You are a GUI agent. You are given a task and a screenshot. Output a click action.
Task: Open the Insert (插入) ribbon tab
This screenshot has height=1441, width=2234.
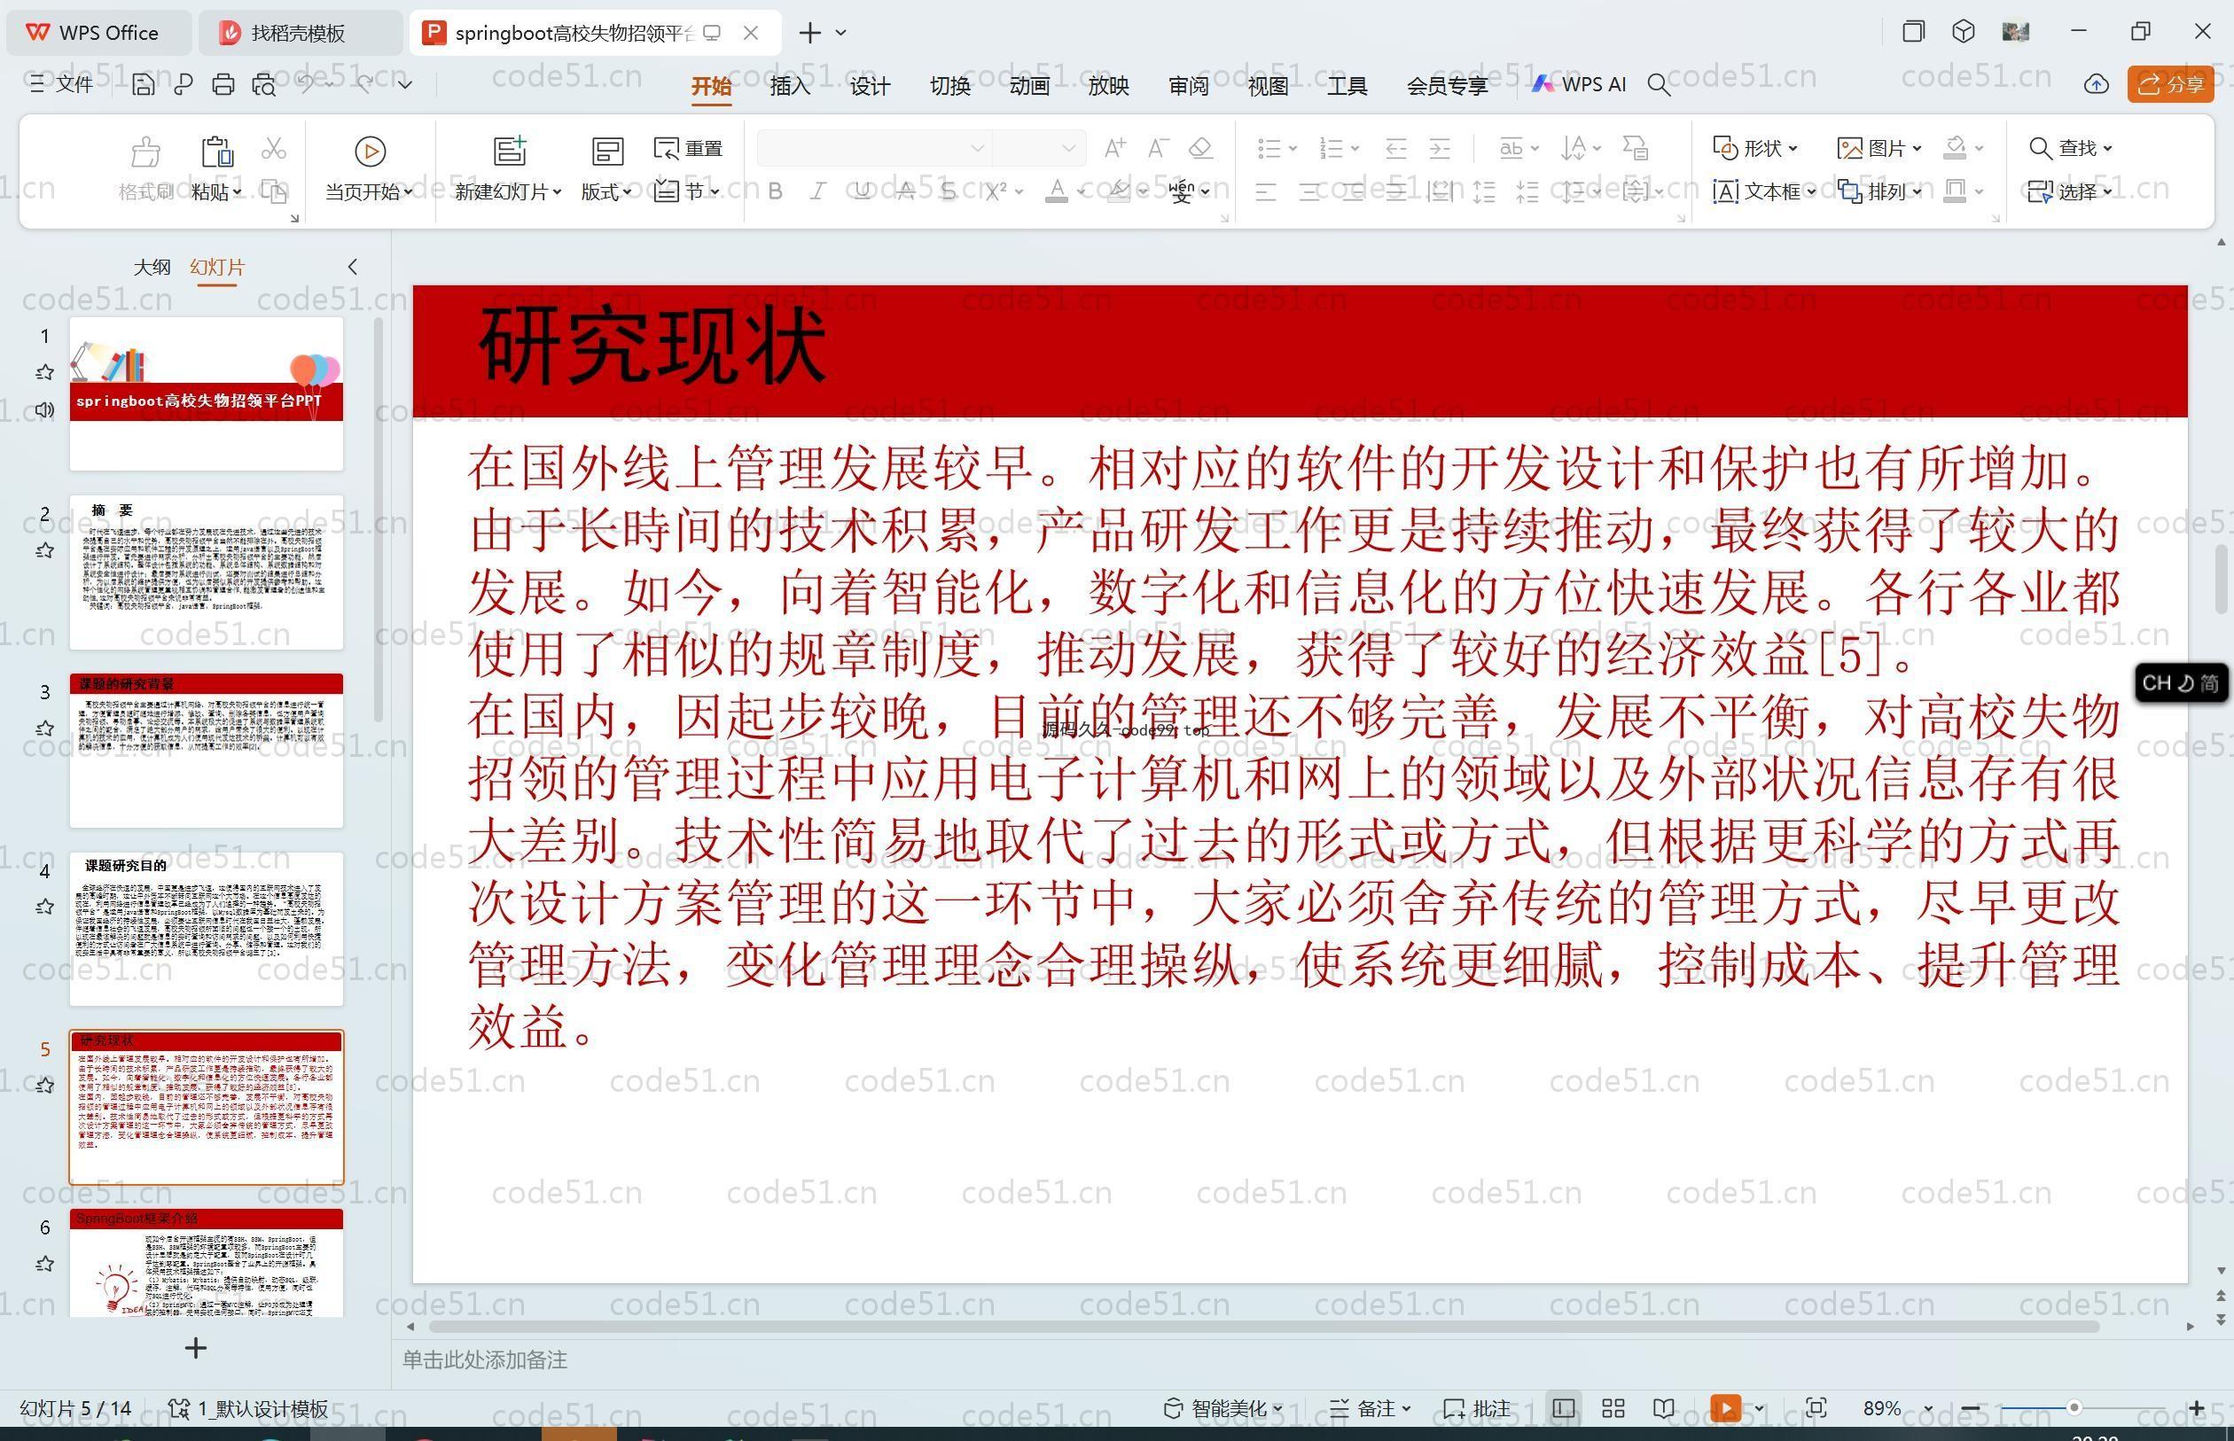[790, 85]
